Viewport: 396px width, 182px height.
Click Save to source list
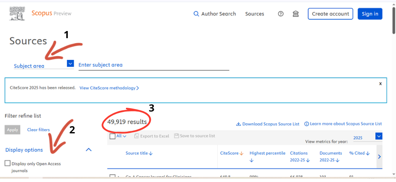pyautogui.click(x=195, y=136)
